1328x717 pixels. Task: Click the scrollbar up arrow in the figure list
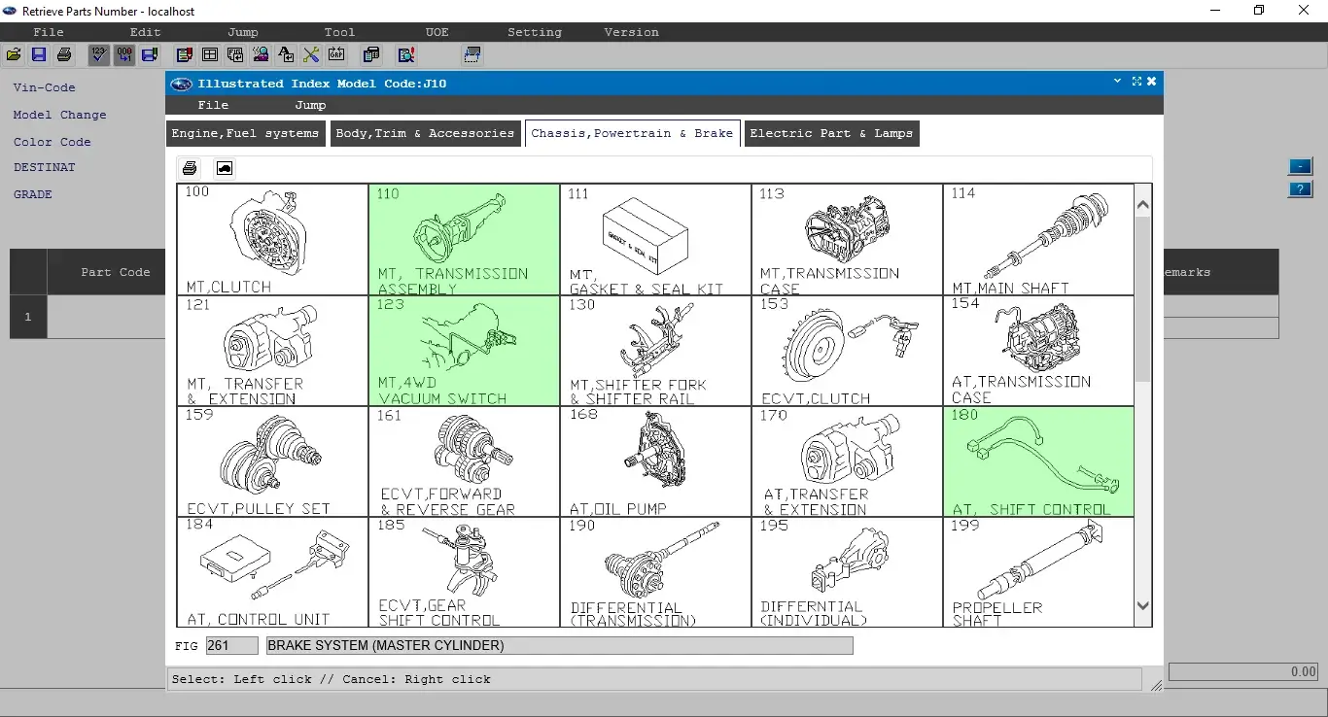click(x=1143, y=202)
